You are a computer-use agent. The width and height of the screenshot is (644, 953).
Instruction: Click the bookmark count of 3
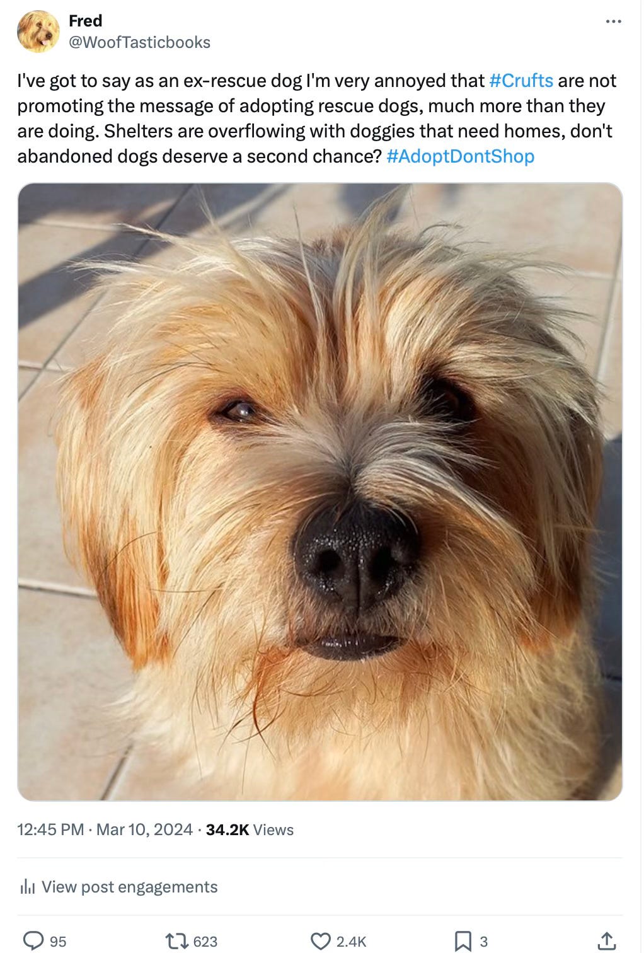point(483,942)
